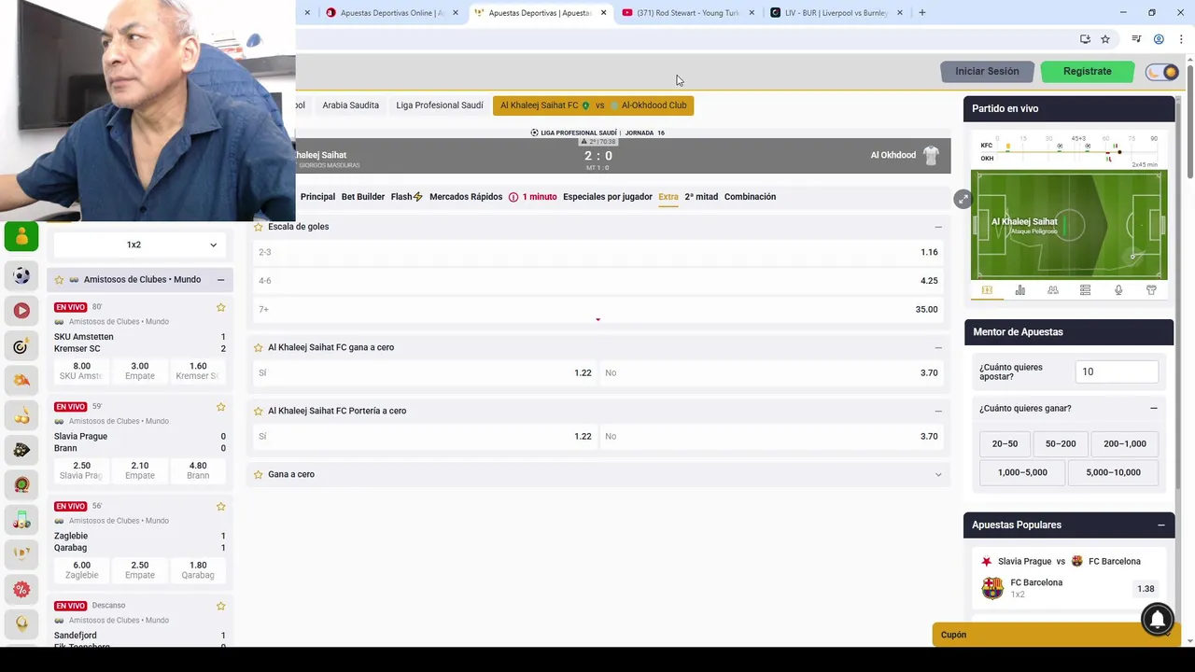The width and height of the screenshot is (1195, 672).
Task: Collapse ¿Cuánto quieres ganar? section
Action: 1153,408
